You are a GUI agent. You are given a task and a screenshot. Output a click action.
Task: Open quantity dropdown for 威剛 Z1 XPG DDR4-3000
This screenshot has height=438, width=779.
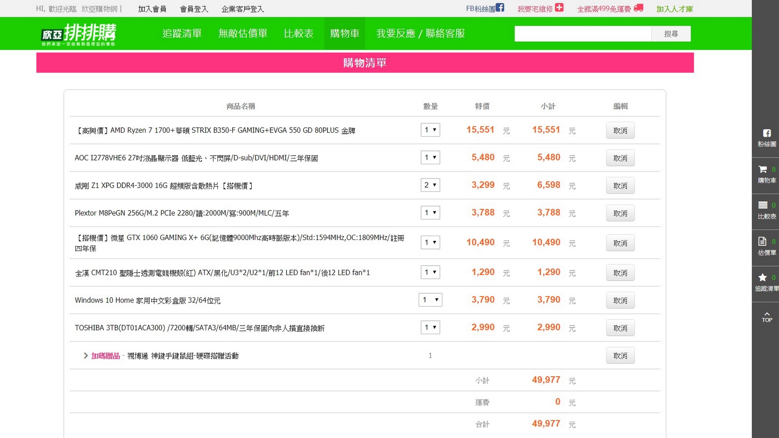pyautogui.click(x=430, y=185)
